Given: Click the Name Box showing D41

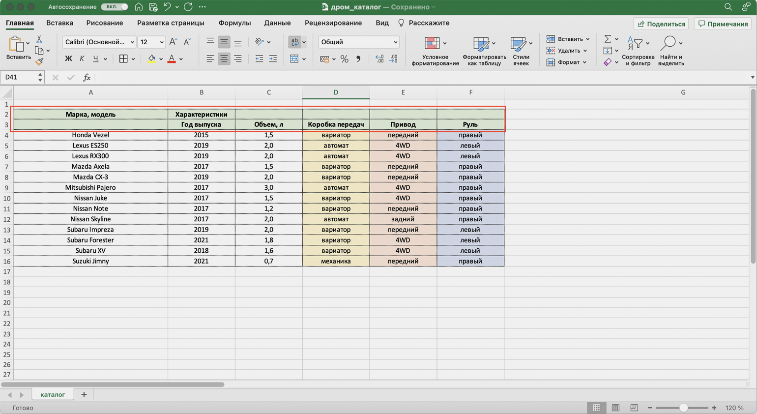Looking at the screenshot, I should [x=19, y=77].
